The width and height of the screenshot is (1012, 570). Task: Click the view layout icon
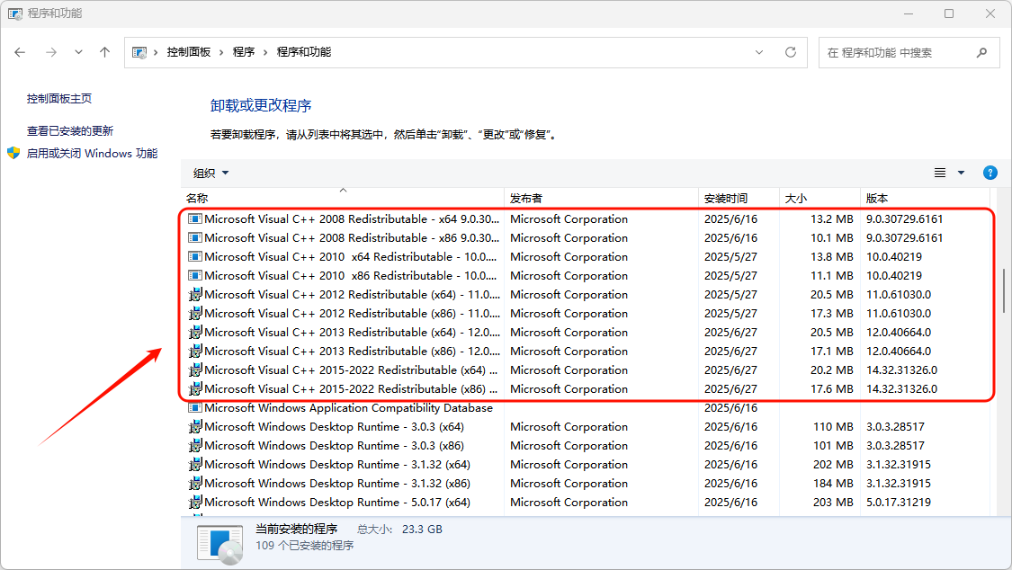[940, 173]
